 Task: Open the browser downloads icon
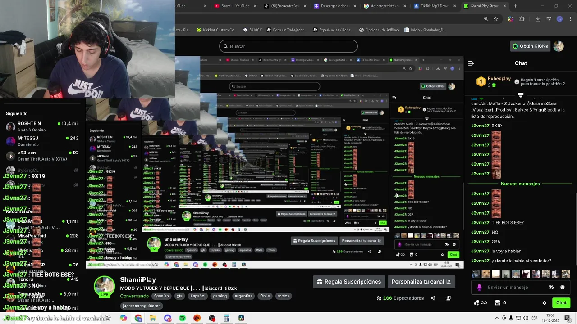tap(538, 19)
